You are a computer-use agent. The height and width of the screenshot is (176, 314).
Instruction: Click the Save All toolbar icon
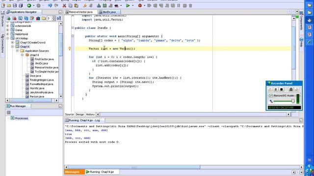click(x=21, y=5)
